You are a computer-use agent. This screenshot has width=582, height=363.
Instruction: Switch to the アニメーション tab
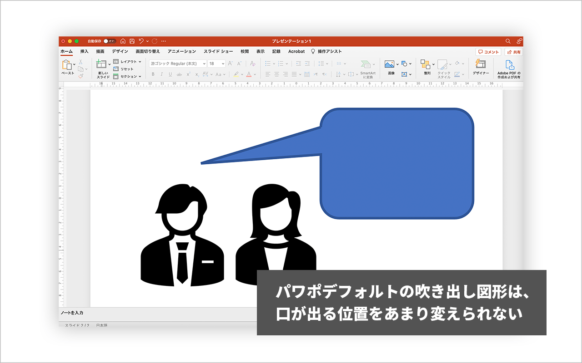tap(181, 52)
